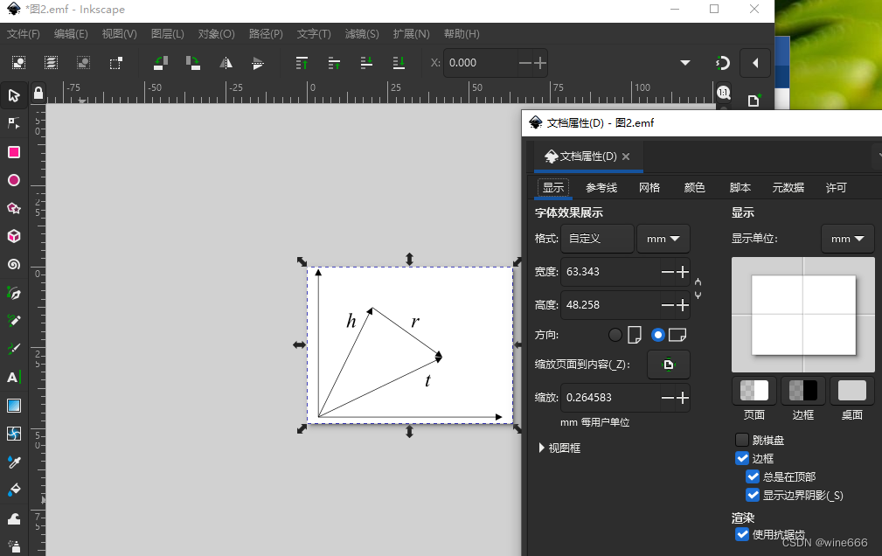Enable the 跳棋盘 checkerboard checkbox
Screen dimensions: 882x556
tap(742, 440)
